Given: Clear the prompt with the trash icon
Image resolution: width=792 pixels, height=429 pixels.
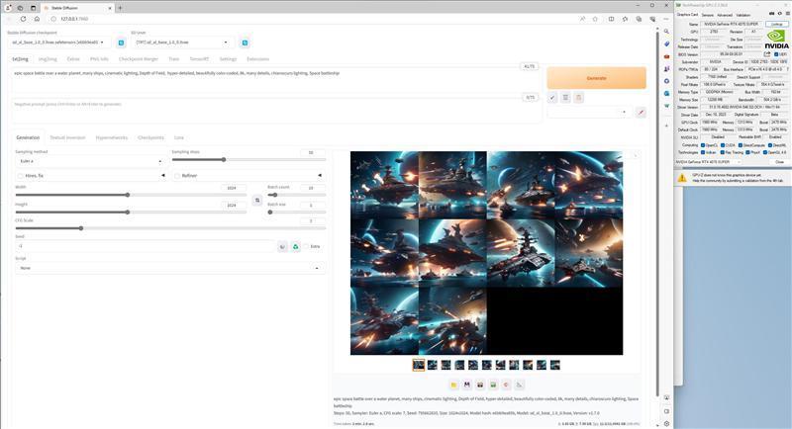Looking at the screenshot, I should click(x=565, y=97).
